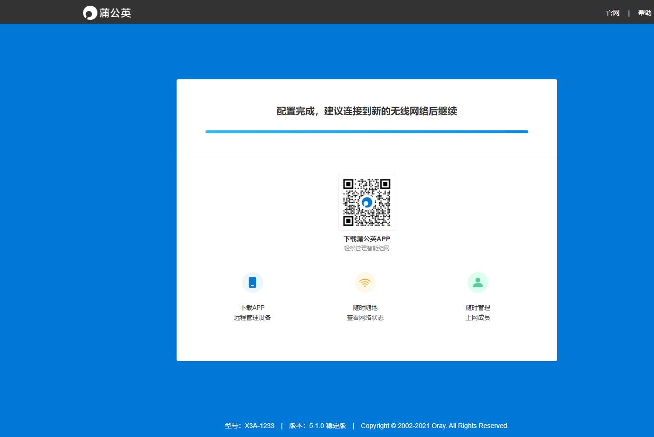Open the 官网 link
Viewport: 654px width, 437px height.
613,13
